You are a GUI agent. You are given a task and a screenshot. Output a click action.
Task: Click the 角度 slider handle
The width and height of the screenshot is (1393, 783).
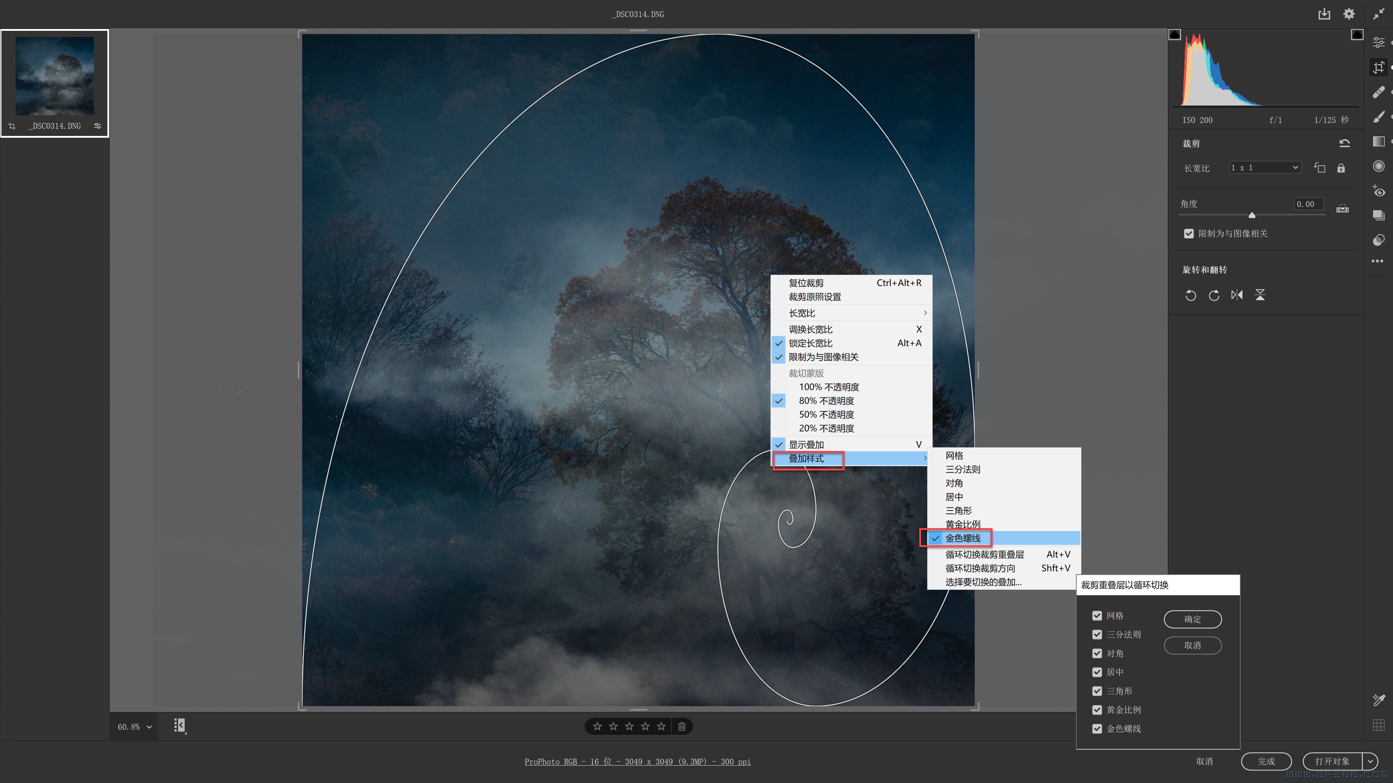click(x=1252, y=215)
